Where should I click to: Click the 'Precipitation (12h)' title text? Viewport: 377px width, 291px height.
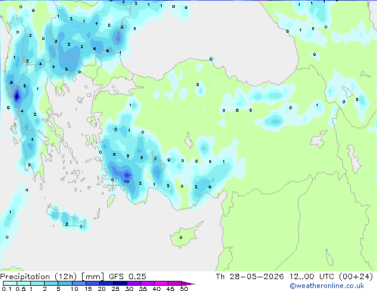pyautogui.click(x=39, y=277)
